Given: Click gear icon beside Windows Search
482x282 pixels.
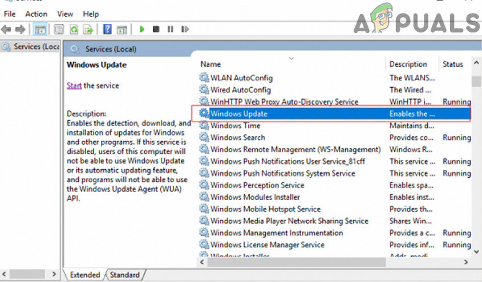Looking at the screenshot, I should (x=204, y=137).
